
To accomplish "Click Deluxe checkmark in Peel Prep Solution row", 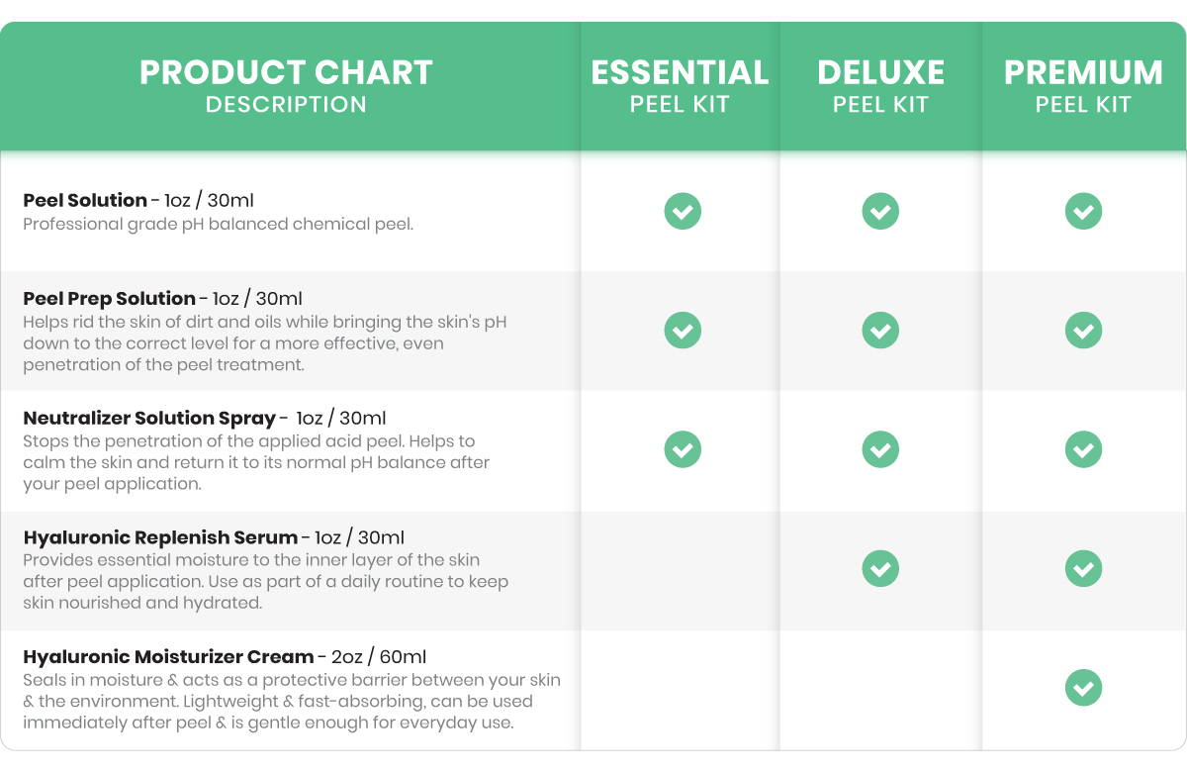I will click(880, 330).
